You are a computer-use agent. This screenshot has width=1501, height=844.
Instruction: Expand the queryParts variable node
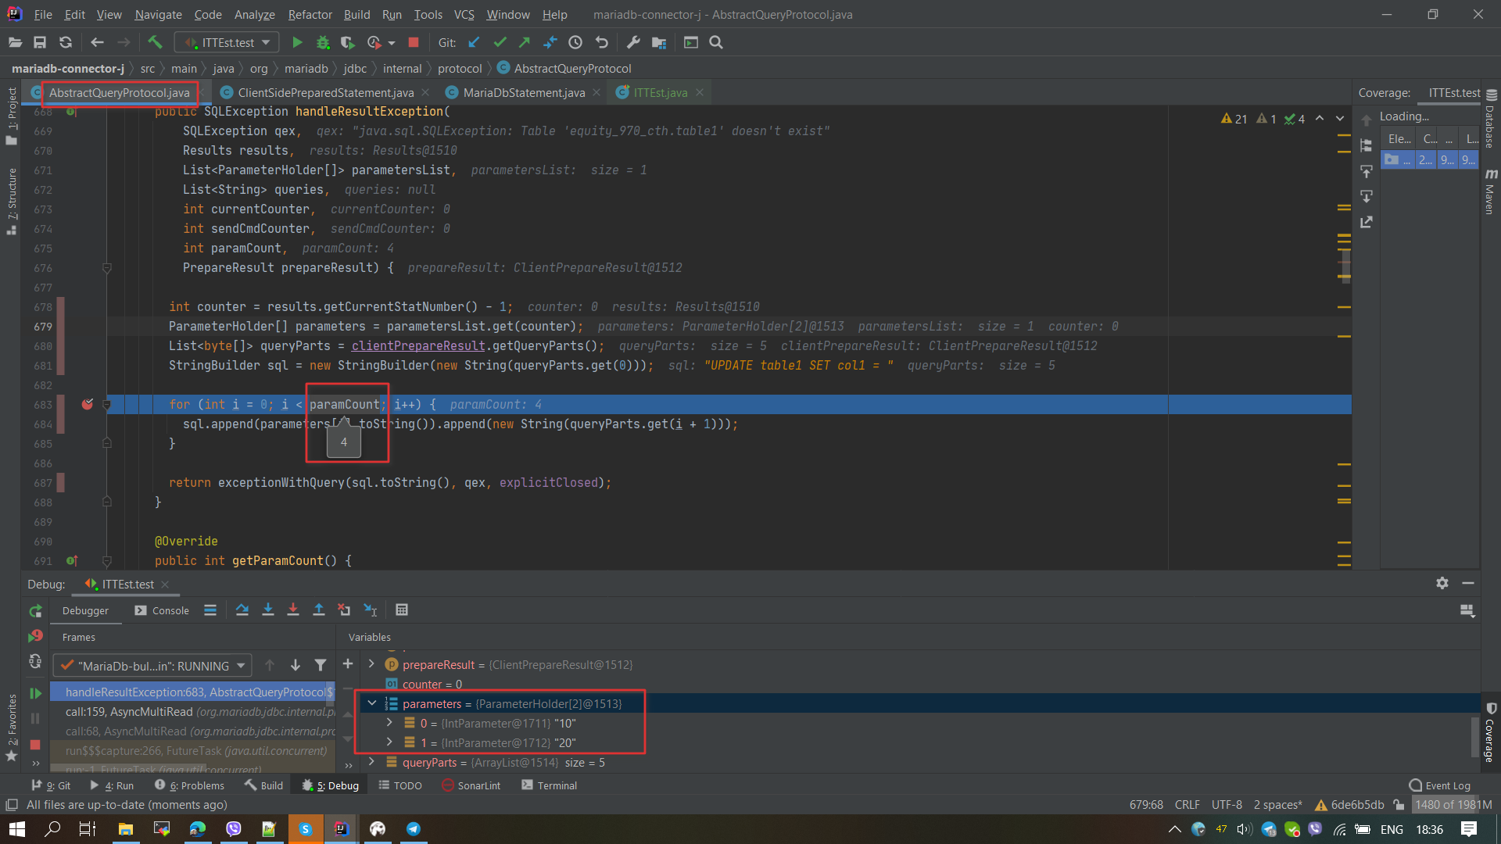click(x=372, y=762)
